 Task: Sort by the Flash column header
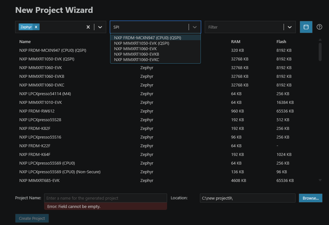point(281,42)
